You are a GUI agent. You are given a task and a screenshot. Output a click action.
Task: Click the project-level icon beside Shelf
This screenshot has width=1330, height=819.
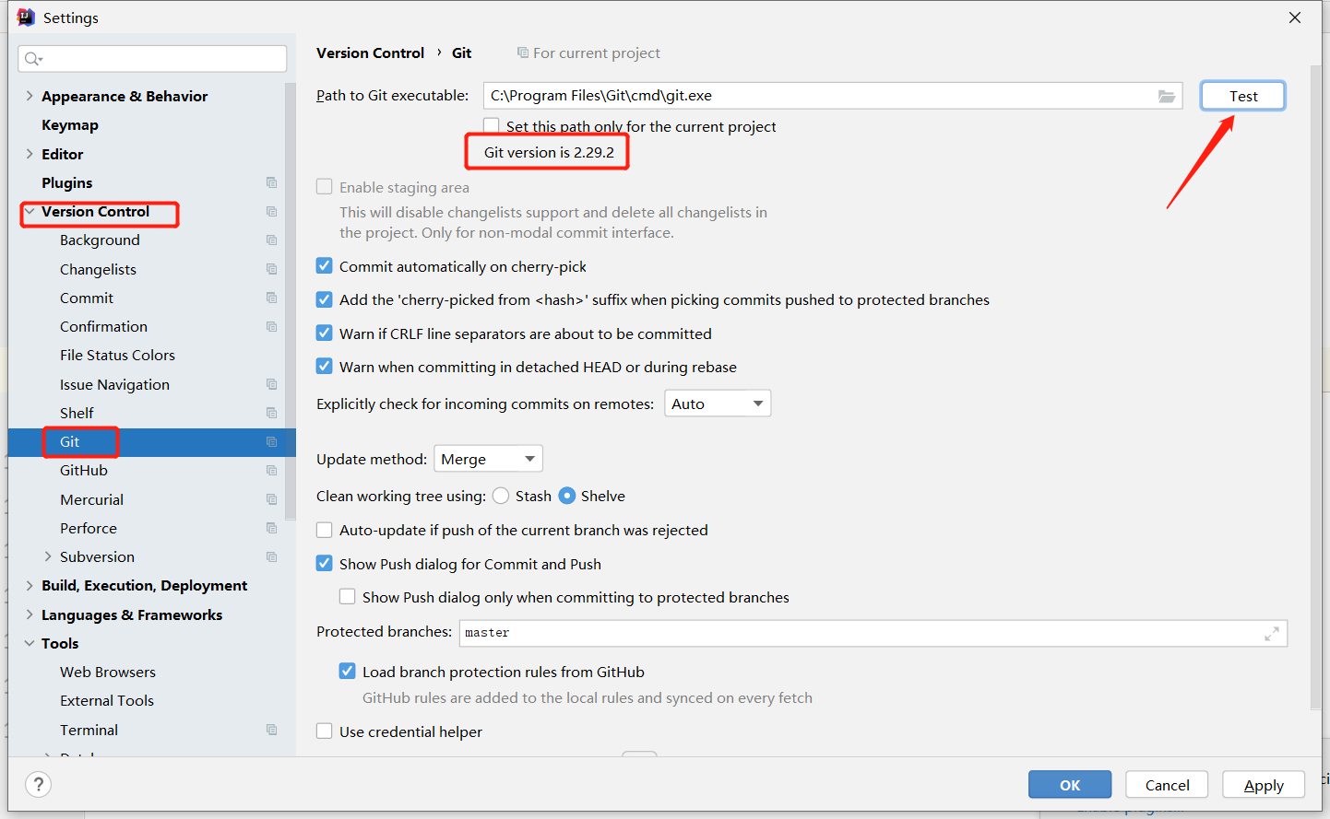pyautogui.click(x=271, y=413)
